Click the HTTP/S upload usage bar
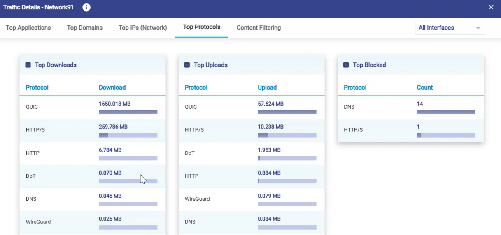 287,135
